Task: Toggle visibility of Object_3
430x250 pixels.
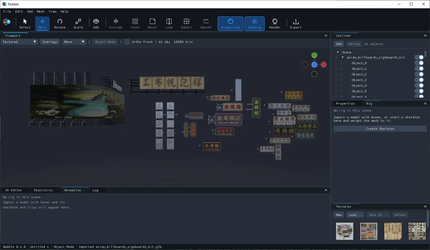Action: tap(419, 80)
